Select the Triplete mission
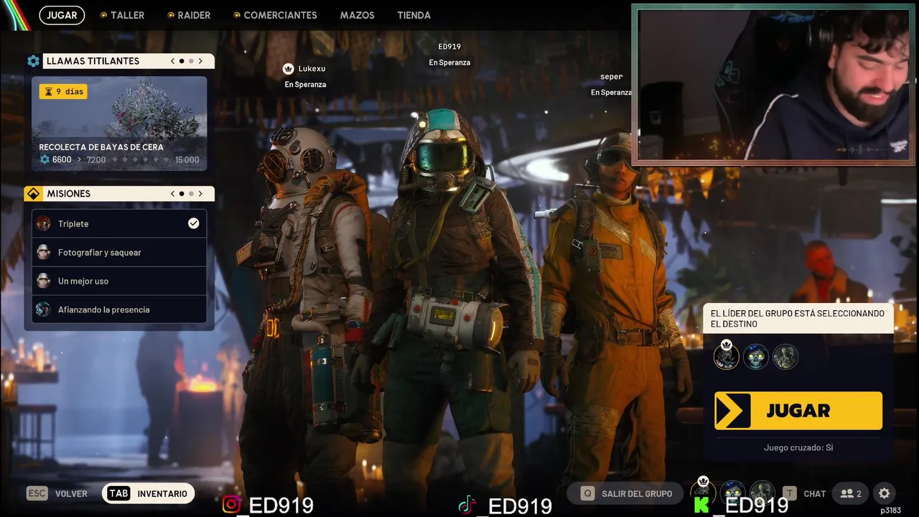This screenshot has width=919, height=517. [x=119, y=223]
